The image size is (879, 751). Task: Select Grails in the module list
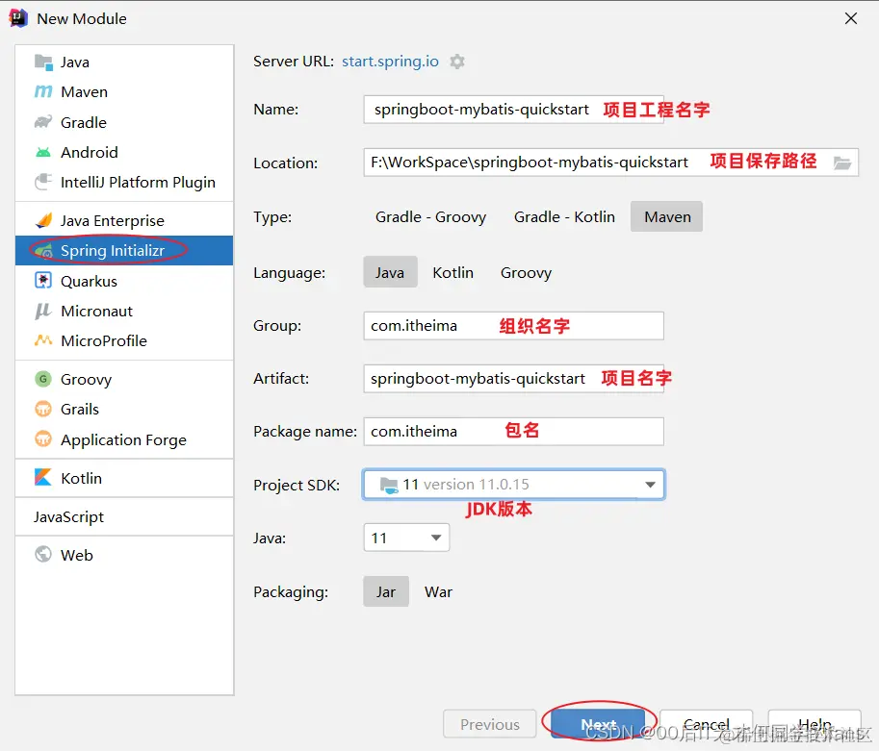coord(124,410)
